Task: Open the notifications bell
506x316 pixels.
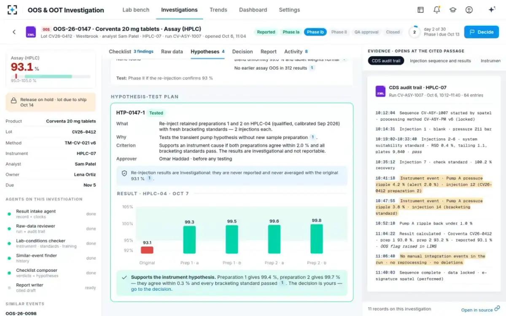Action: coord(437,10)
